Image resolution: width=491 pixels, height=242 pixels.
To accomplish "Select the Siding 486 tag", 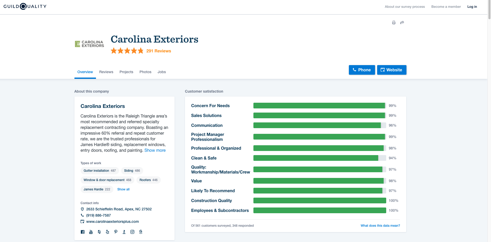I will click(x=132, y=171).
